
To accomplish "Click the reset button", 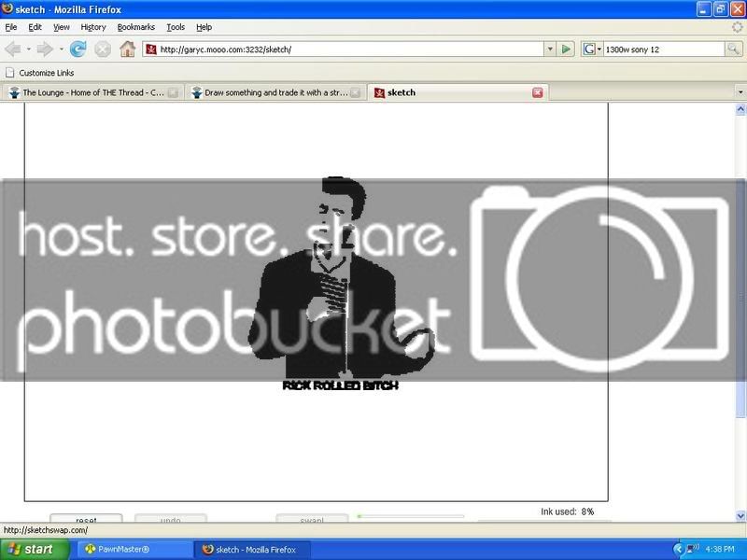I will point(86,519).
